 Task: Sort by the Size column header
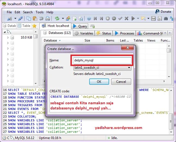[x=94, y=40]
